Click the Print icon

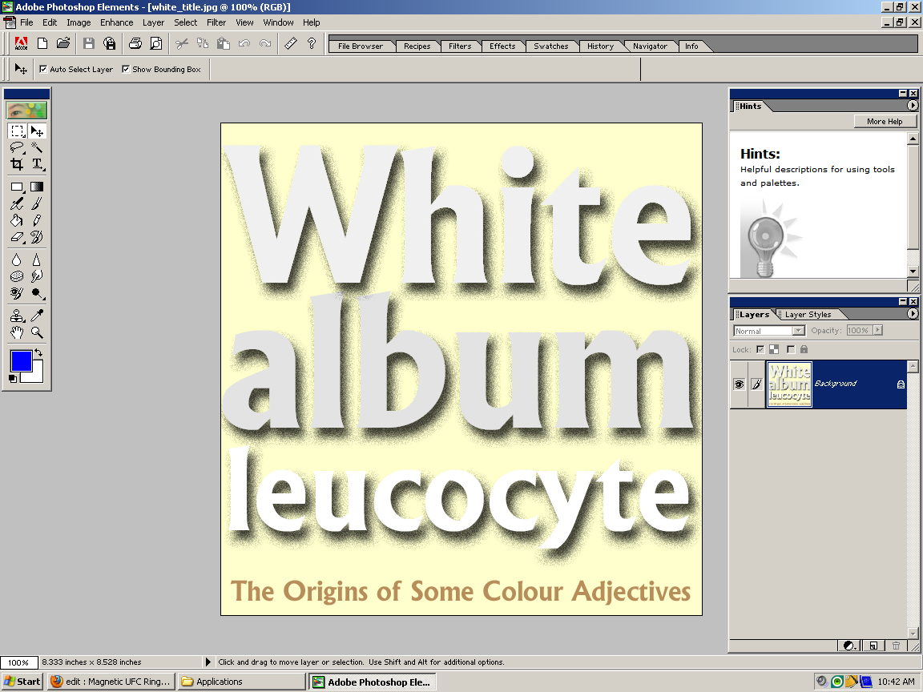point(135,43)
